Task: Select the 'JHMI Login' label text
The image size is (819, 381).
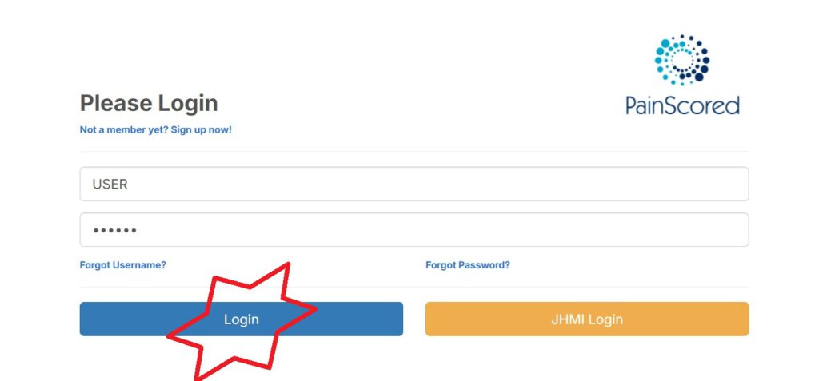Action: tap(587, 319)
